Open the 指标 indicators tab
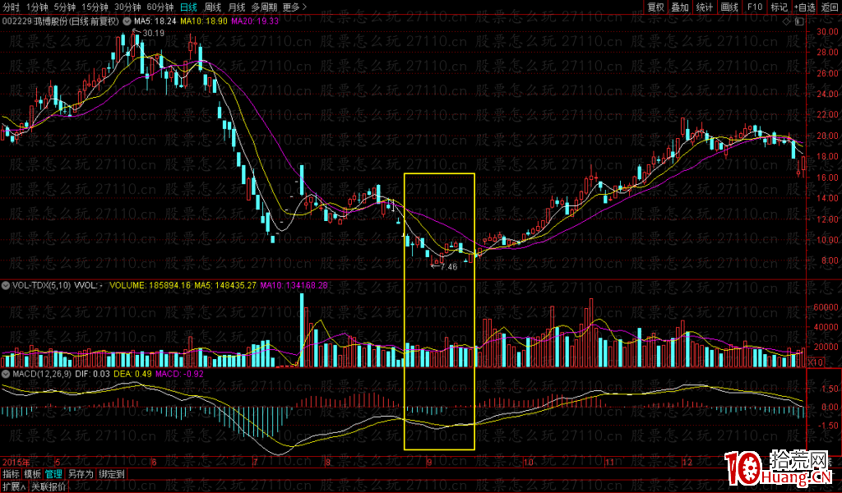 pyautogui.click(x=11, y=474)
